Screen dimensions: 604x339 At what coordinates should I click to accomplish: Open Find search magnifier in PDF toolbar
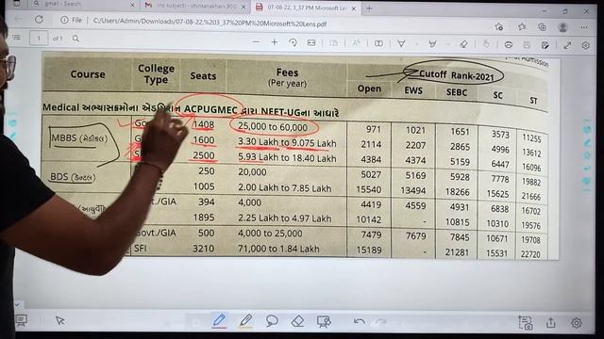(x=75, y=39)
